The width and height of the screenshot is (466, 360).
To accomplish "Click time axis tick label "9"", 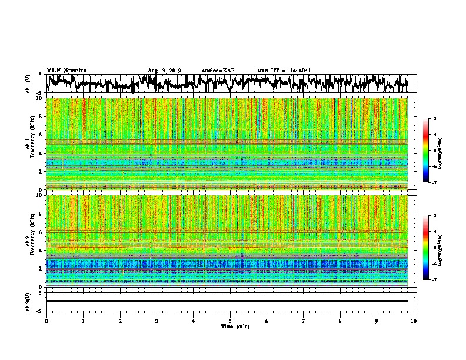I will tap(377, 321).
